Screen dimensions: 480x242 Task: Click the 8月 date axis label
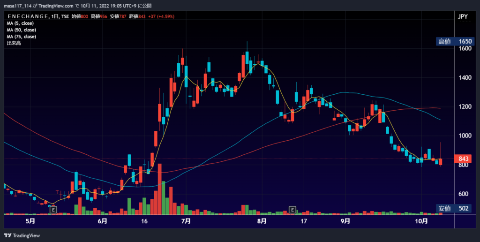click(262, 221)
